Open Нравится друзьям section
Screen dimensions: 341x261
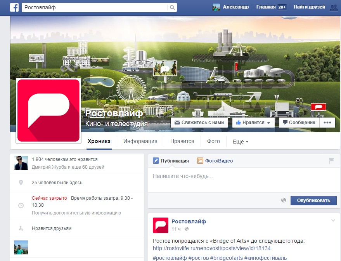[52, 228]
